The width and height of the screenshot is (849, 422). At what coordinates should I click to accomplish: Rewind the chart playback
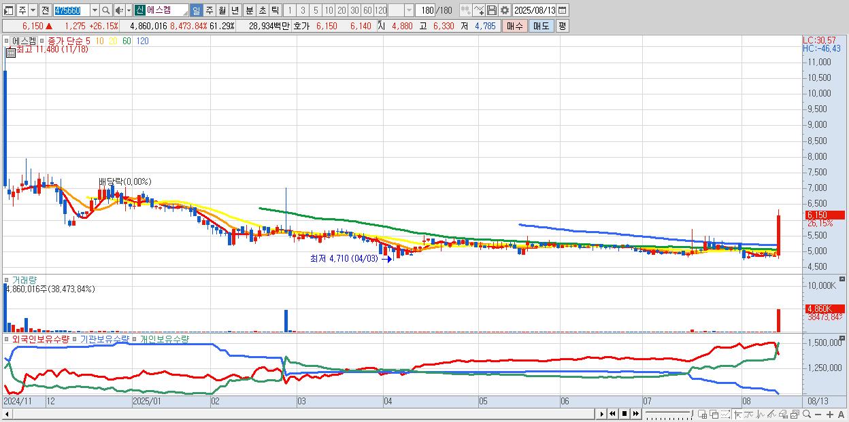click(612, 414)
